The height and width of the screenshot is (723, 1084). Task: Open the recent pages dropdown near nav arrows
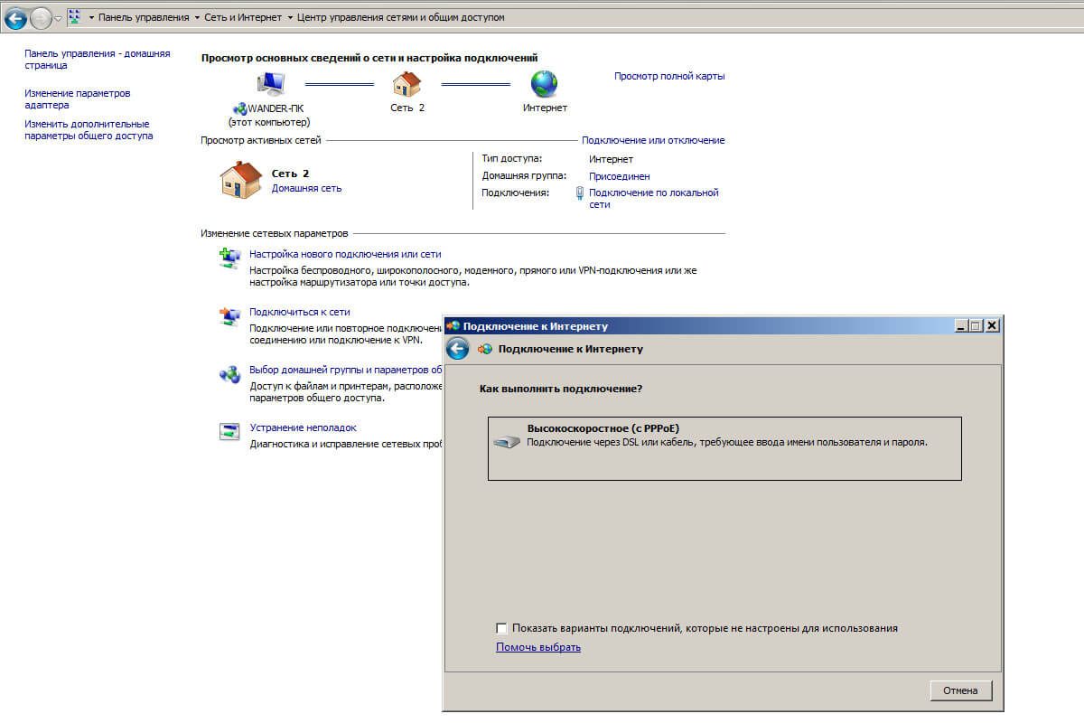coord(59,18)
